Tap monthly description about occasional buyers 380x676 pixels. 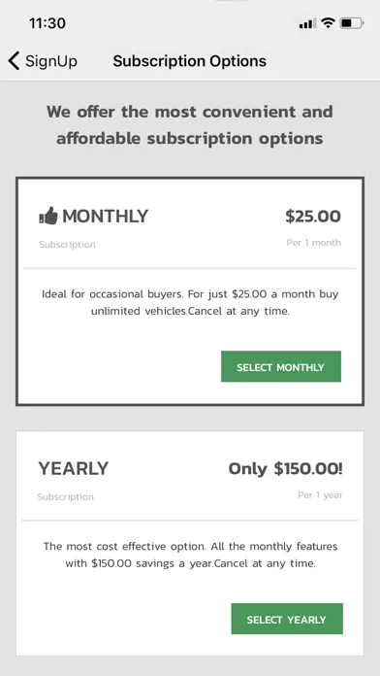190,303
